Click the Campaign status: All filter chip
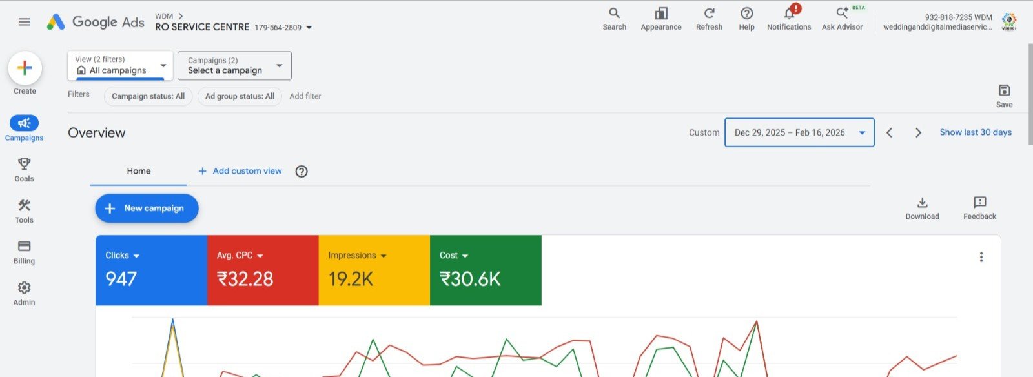Image resolution: width=1033 pixels, height=377 pixels. 148,96
